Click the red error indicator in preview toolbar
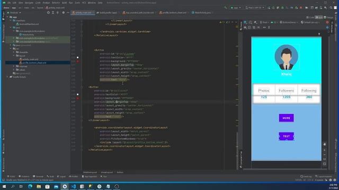This screenshot has height=190, width=339. (327, 22)
